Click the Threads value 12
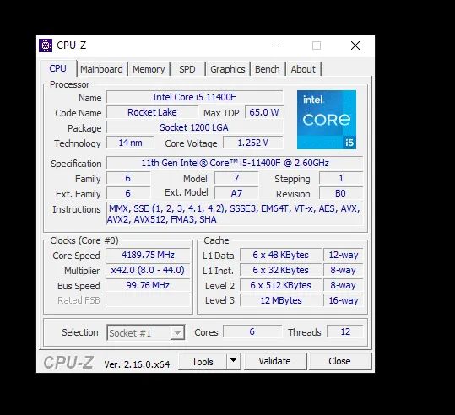 coord(345,331)
